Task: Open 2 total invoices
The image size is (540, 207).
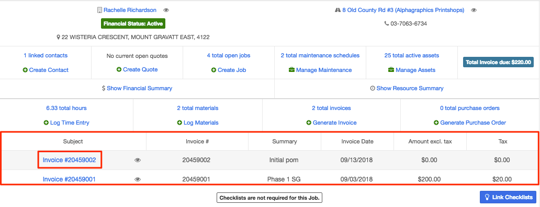Action: click(331, 108)
